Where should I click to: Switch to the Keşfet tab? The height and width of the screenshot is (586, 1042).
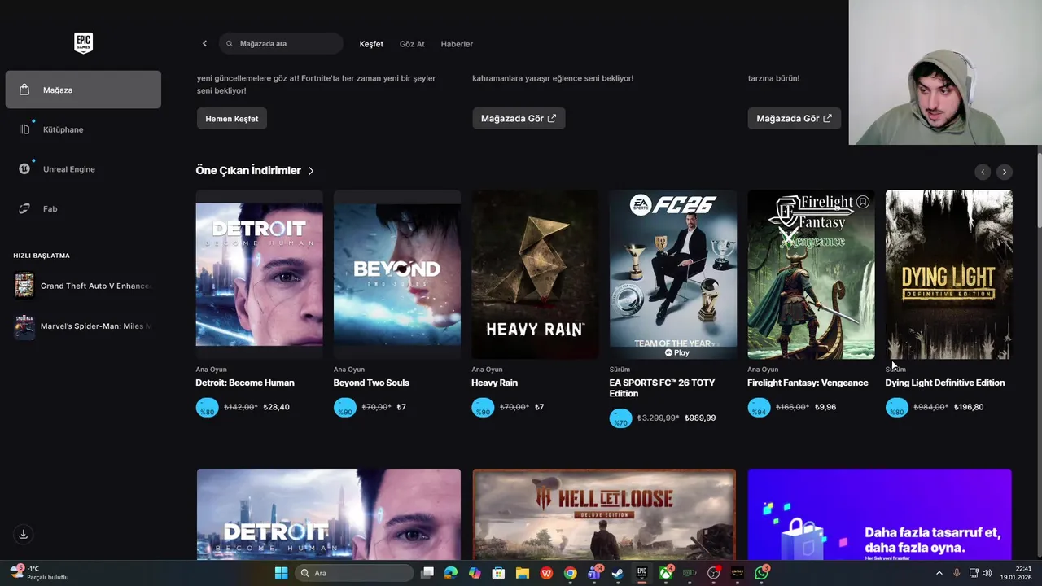coord(371,44)
